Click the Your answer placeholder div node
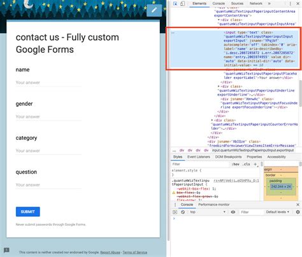The width and height of the screenshot is (302, 257). point(260,74)
